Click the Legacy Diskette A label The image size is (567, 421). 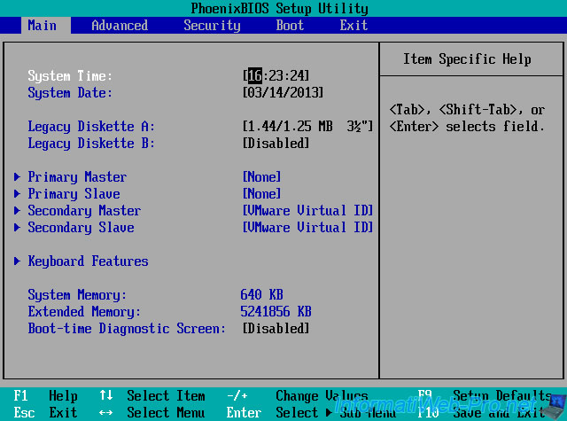91,126
